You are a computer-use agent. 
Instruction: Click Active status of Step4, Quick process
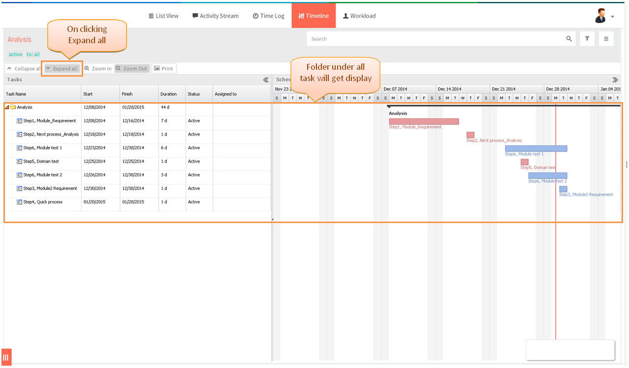194,202
